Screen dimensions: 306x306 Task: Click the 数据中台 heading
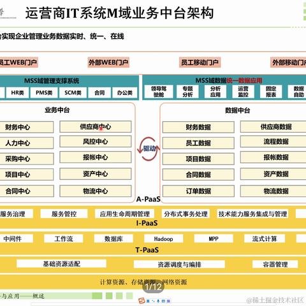(x=238, y=110)
